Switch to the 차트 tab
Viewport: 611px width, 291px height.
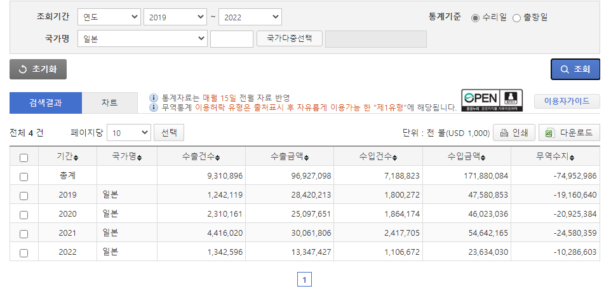tap(109, 103)
